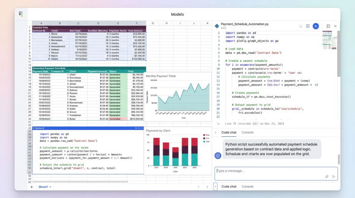
Task: Click the chat panel vertical scrollbar
Action: [x=339, y=160]
